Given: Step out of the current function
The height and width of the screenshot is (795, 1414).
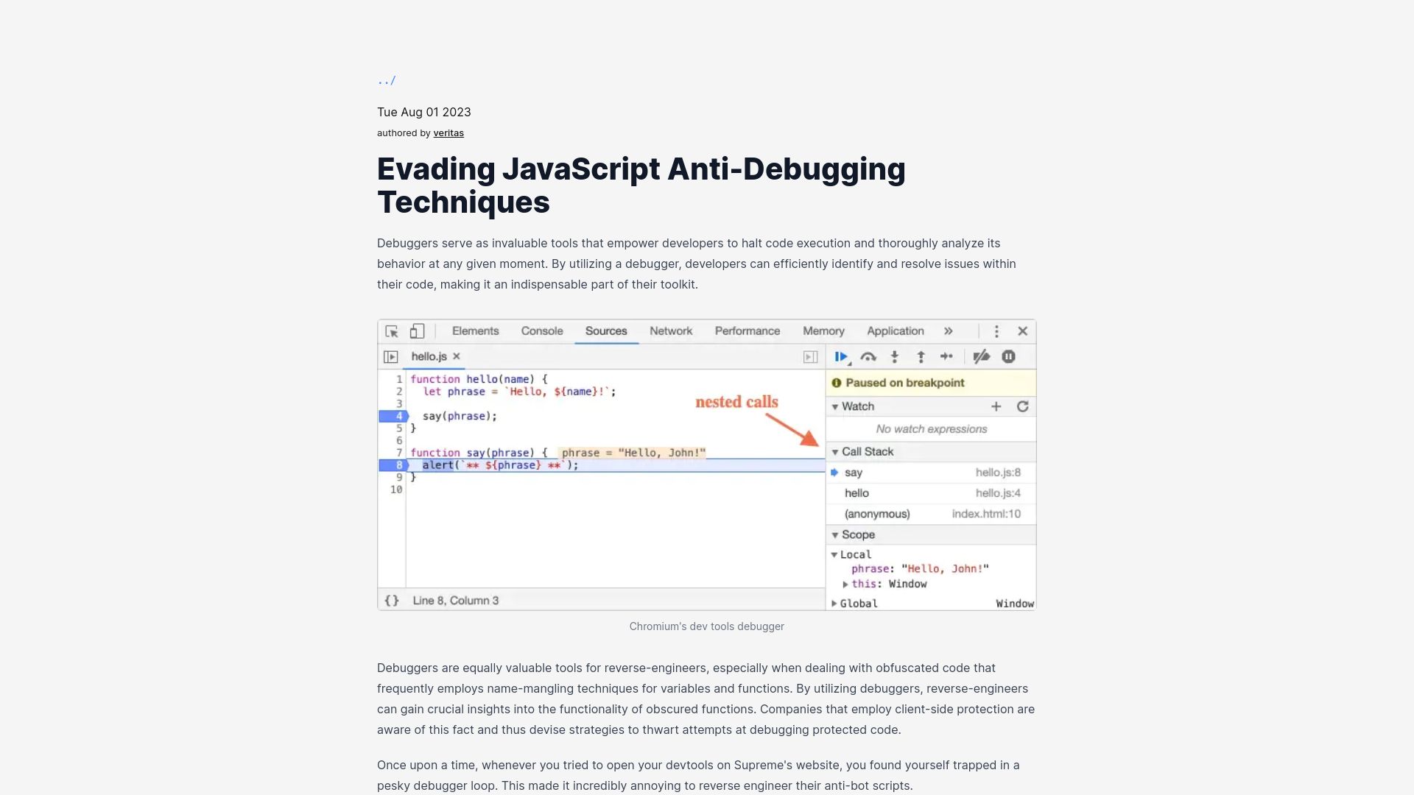Looking at the screenshot, I should tap(921, 357).
